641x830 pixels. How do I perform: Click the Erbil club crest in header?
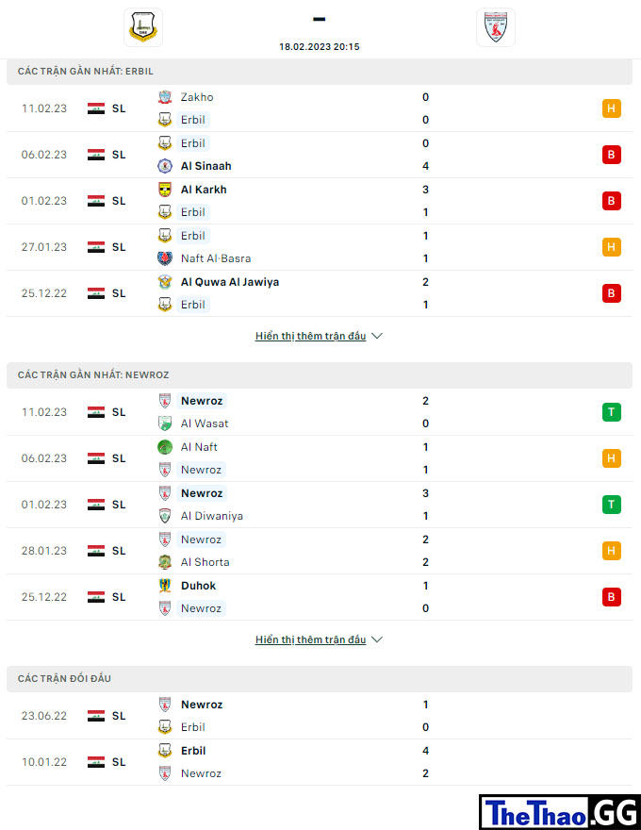point(142,27)
